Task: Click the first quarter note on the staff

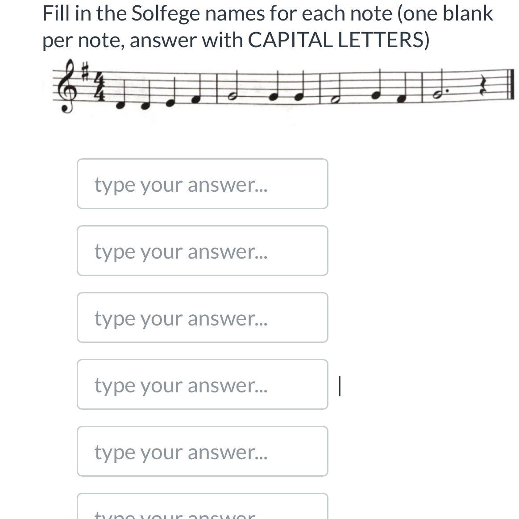Action: 119,105
